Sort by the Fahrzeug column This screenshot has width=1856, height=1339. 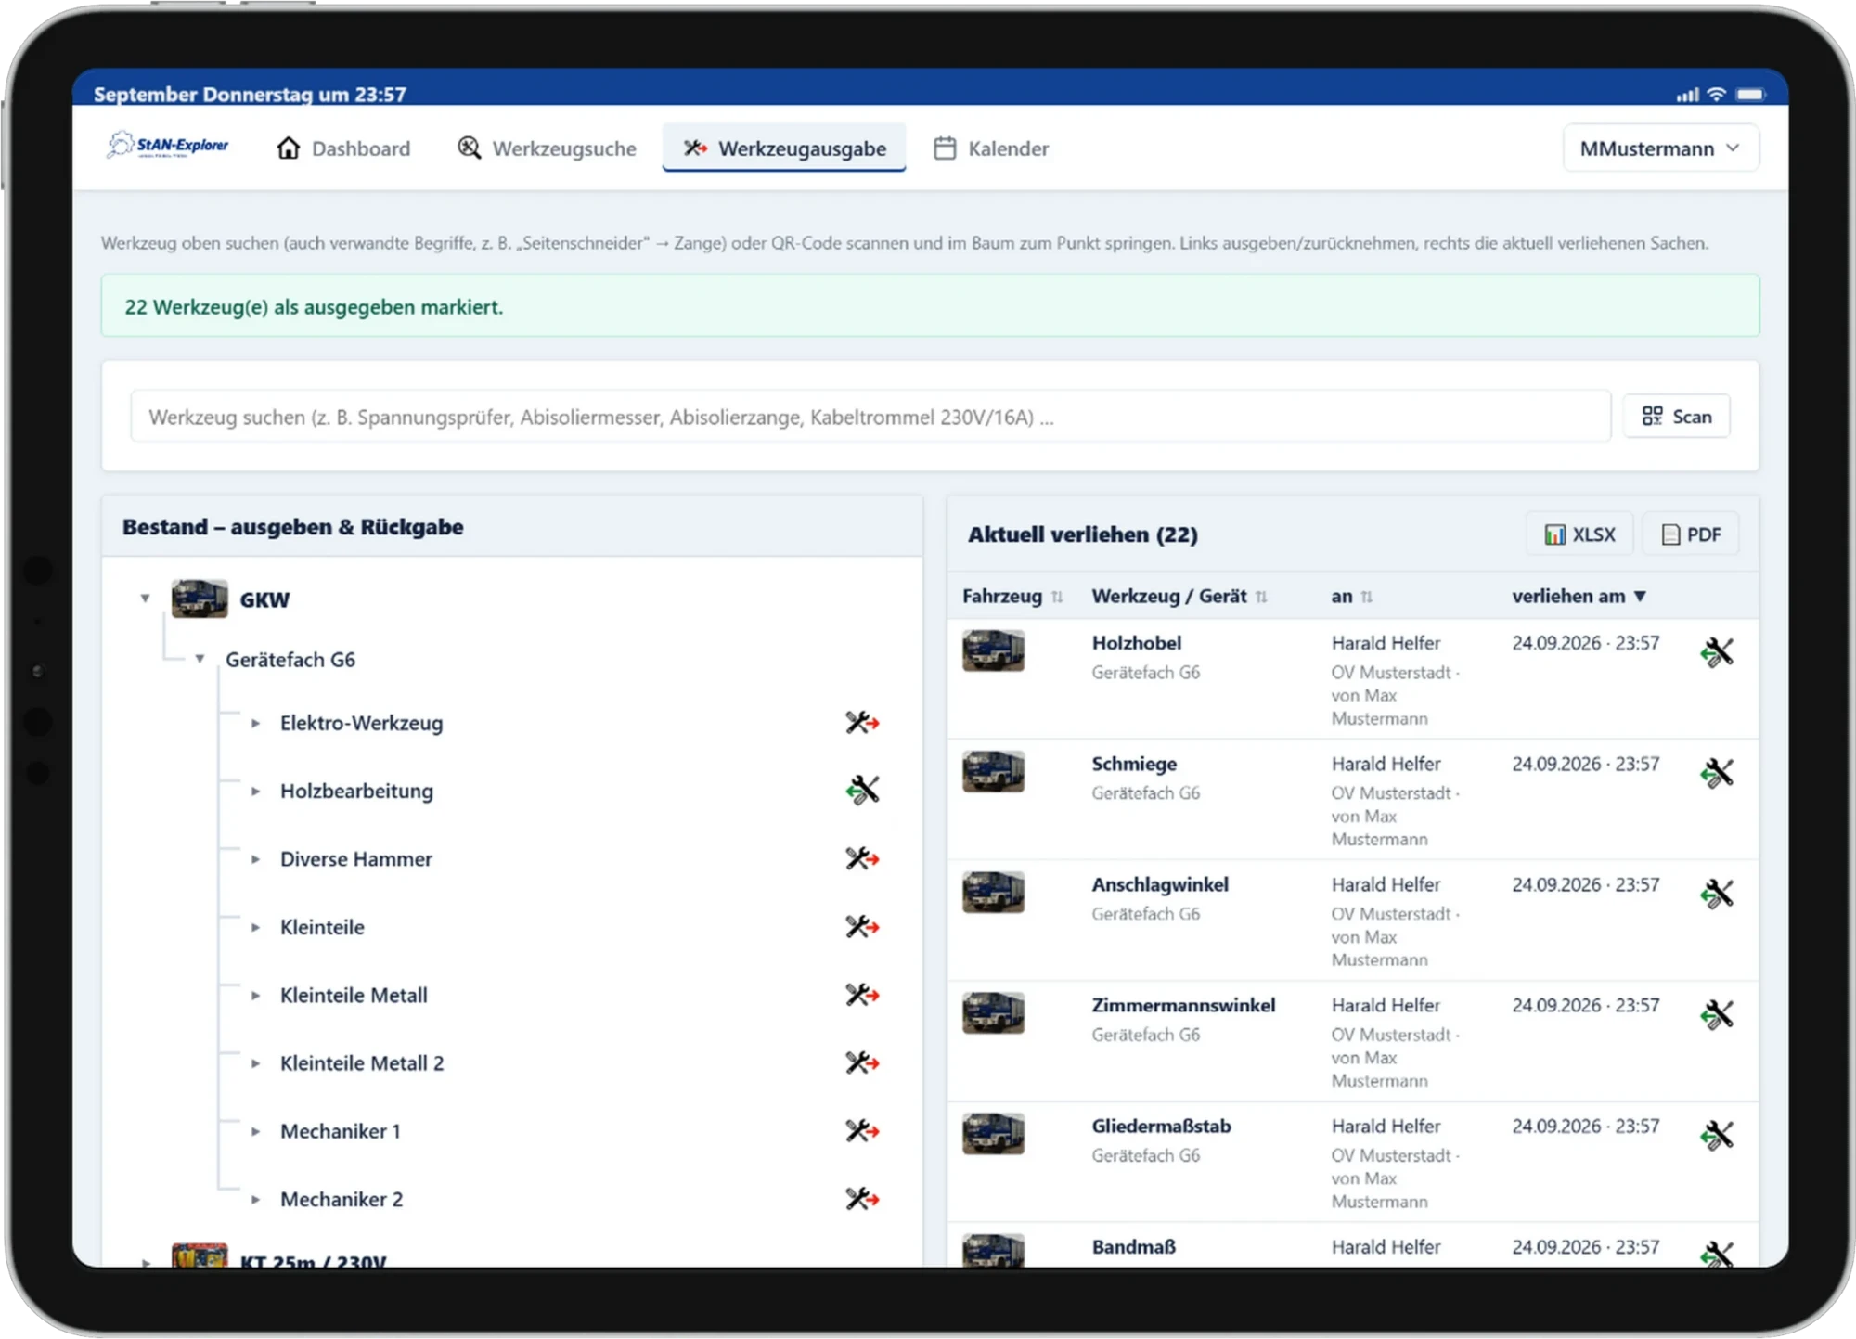[x=1012, y=597]
